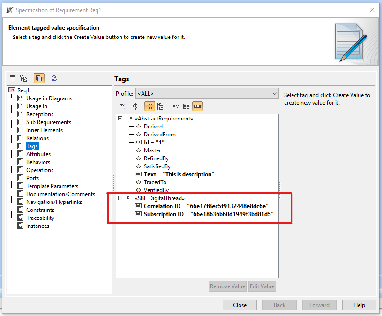
Task: Toggle the highlighted orange view mode icon in left toolbar
Action: pos(39,78)
